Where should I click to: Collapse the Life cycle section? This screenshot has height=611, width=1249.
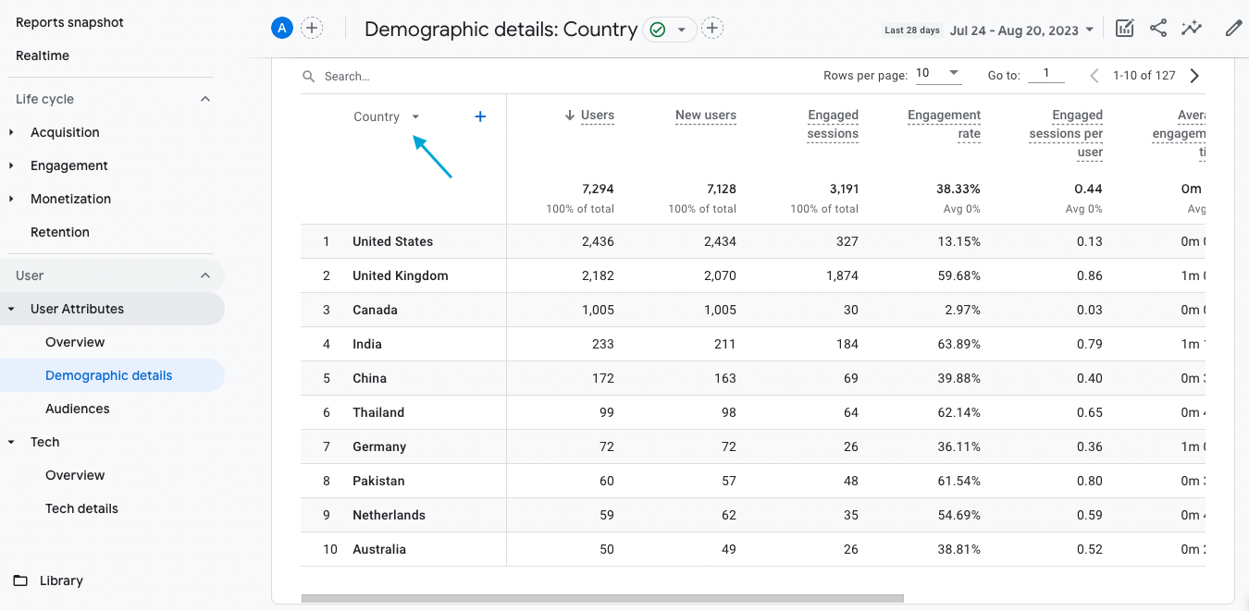tap(205, 99)
